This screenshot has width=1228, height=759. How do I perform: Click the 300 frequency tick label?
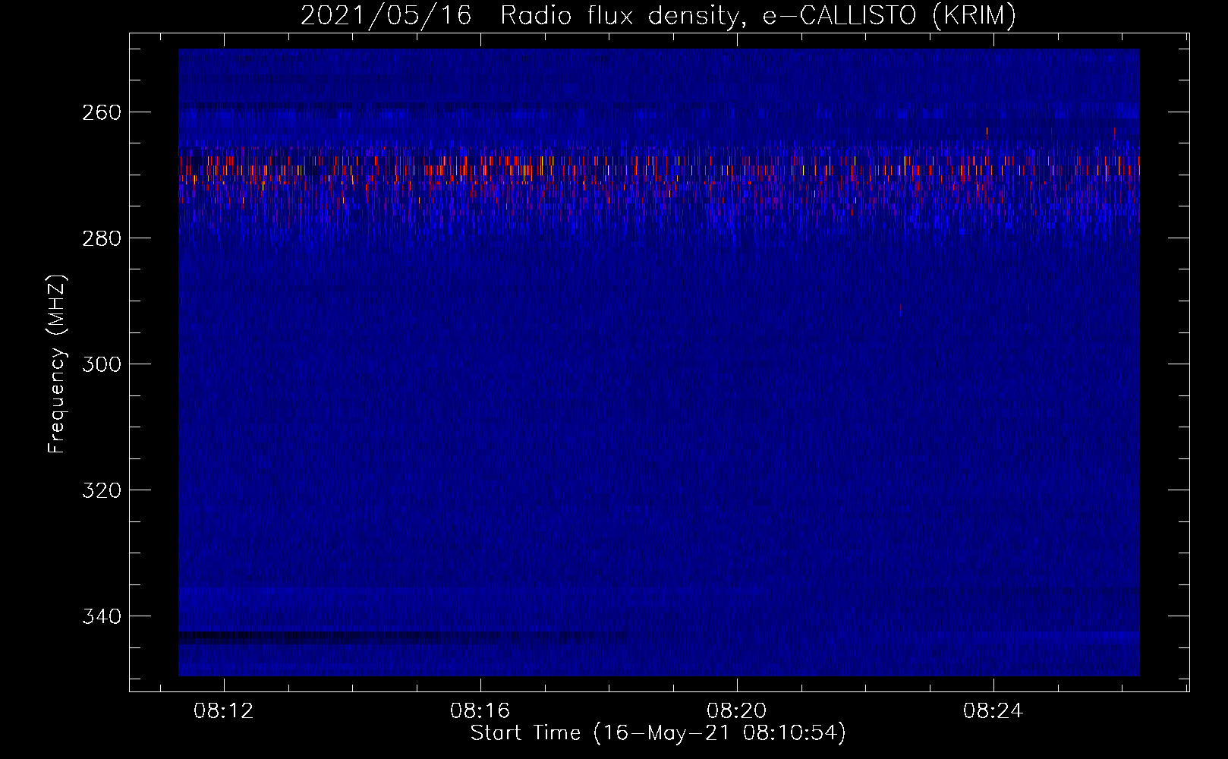[x=102, y=364]
